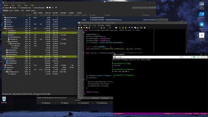Click Paste icon in Notepad3 toolbar

104,28
